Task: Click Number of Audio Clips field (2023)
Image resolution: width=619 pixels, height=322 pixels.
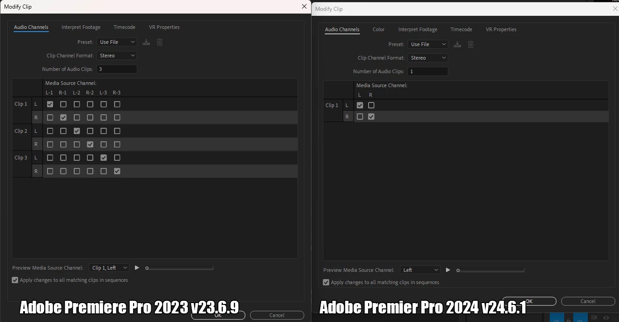Action: coord(117,69)
